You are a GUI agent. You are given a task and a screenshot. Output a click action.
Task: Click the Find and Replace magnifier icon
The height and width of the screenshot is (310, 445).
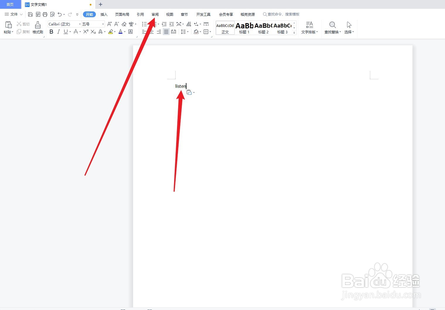[x=332, y=25]
